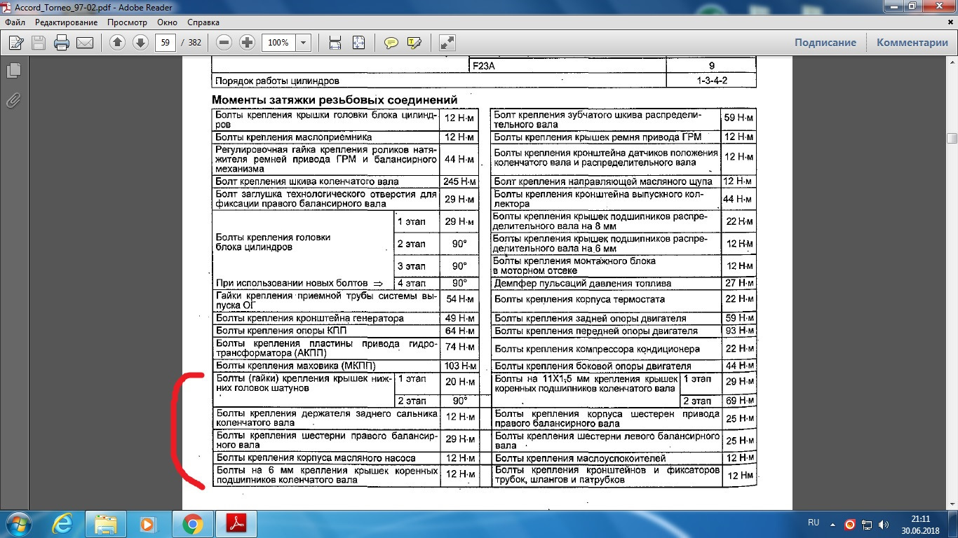
Task: Zoom out using the minus button
Action: tap(224, 43)
